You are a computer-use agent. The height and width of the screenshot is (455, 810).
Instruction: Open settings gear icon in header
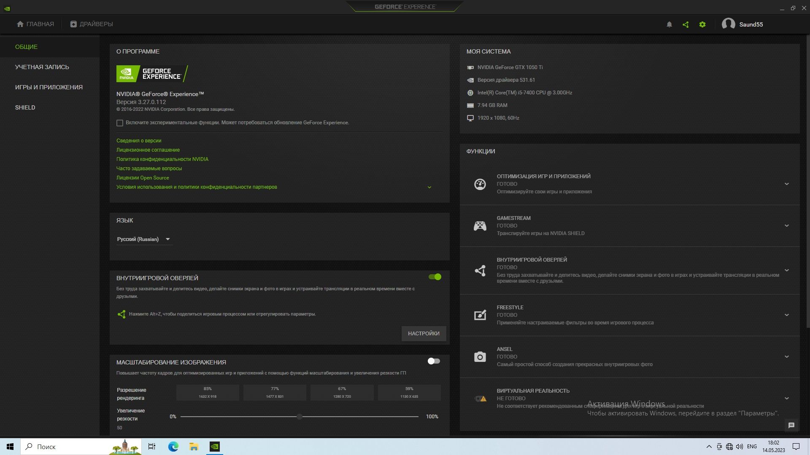point(702,24)
